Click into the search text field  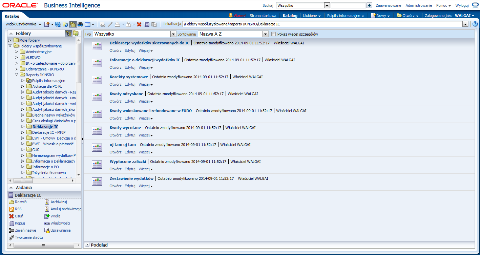coord(348,5)
